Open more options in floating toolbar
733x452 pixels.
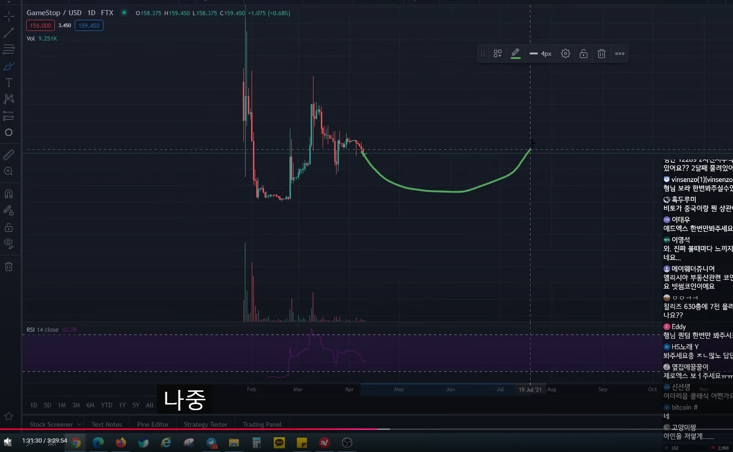[620, 54]
